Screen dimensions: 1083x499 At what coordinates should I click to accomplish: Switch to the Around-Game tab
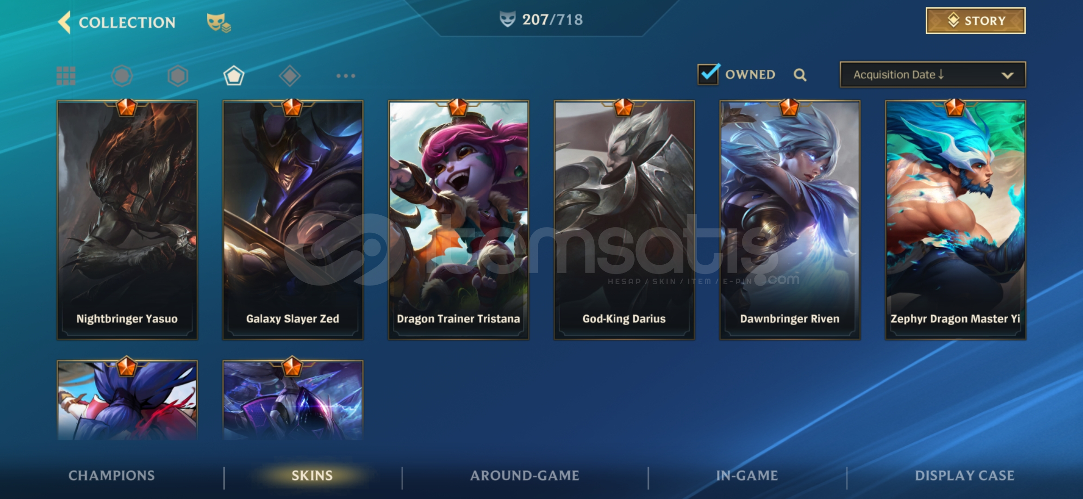click(x=524, y=475)
